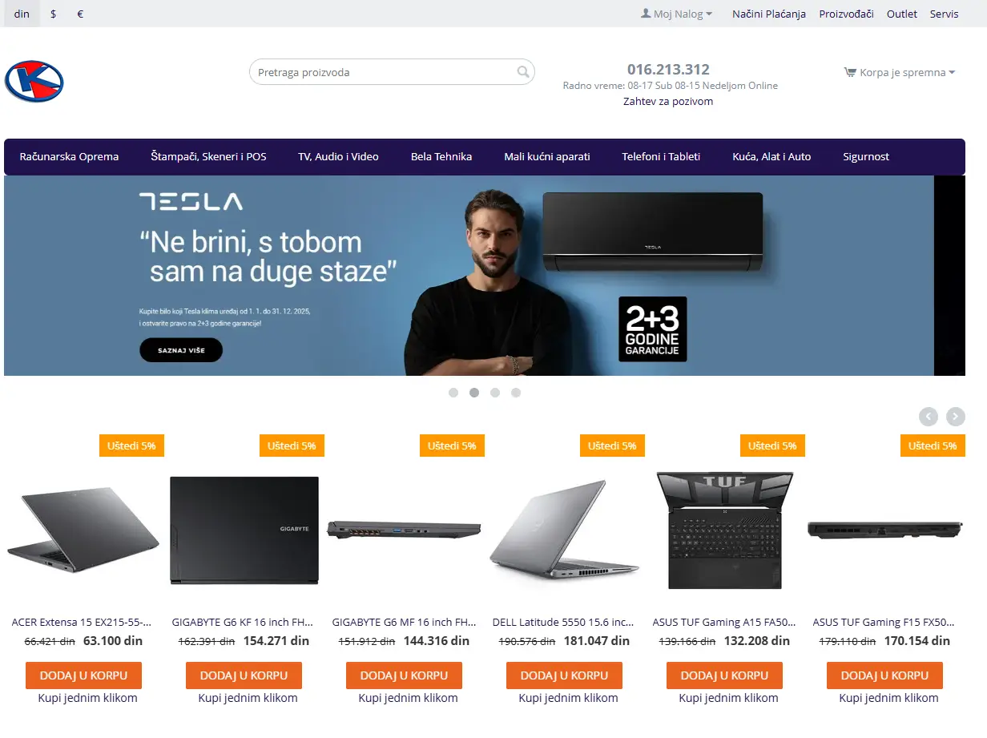Open the Bela Tehnika menu

(x=441, y=156)
